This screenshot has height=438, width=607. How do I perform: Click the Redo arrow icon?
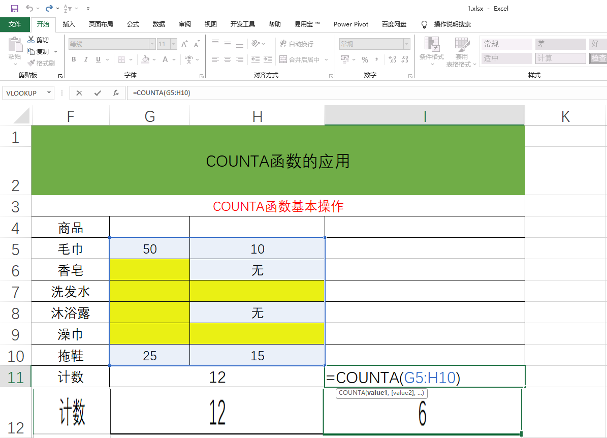(x=49, y=8)
